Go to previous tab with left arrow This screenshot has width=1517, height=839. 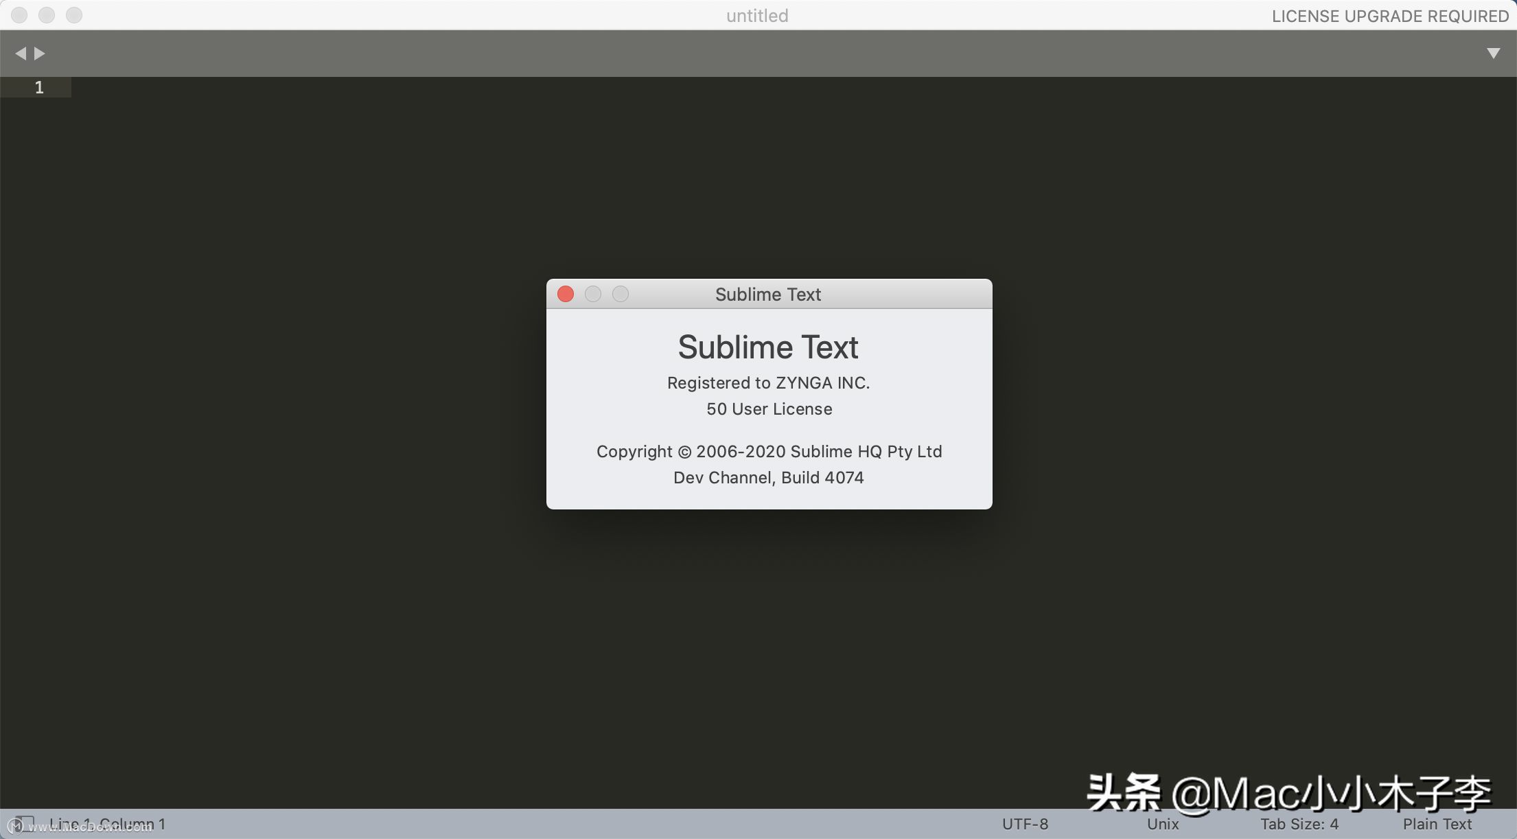[x=21, y=54]
